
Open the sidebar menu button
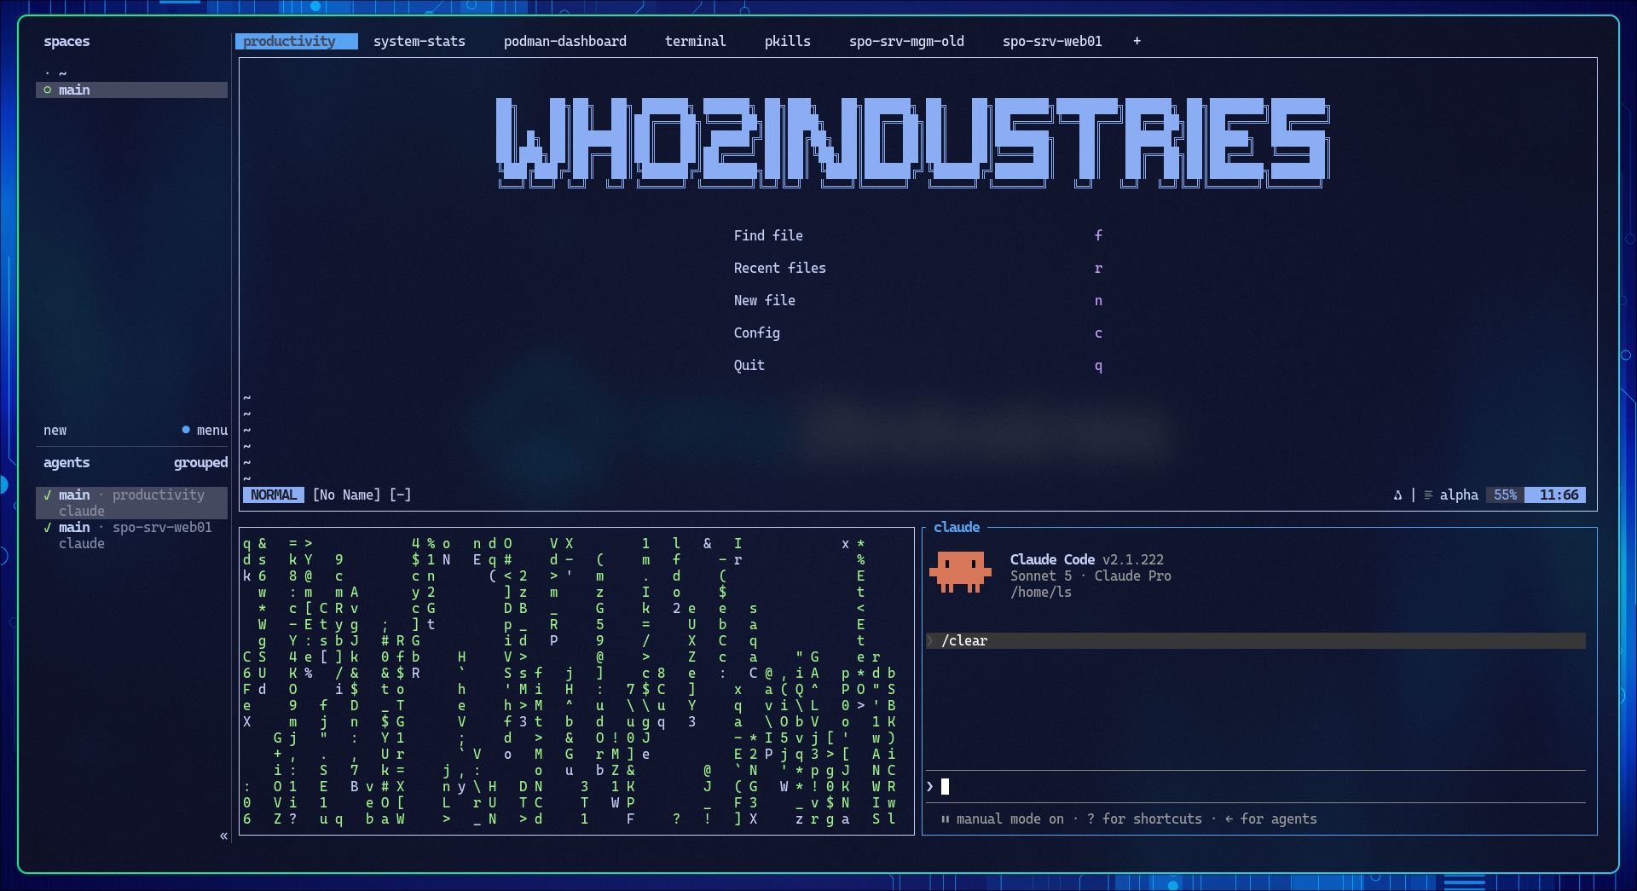(212, 430)
